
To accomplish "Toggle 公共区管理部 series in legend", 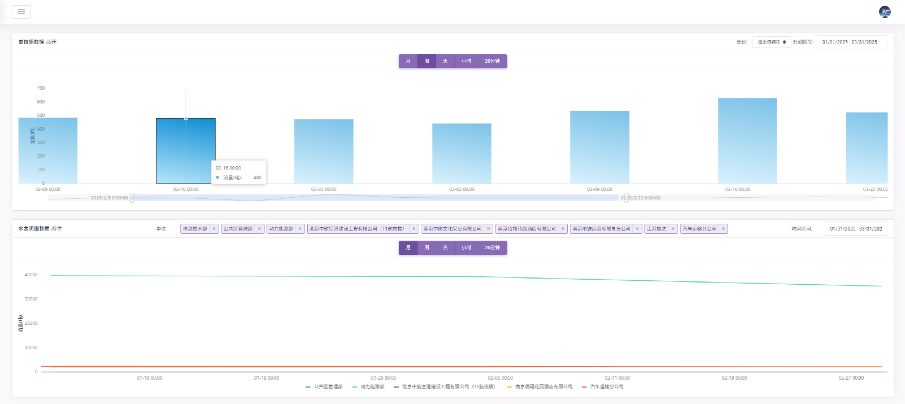I will (x=324, y=387).
